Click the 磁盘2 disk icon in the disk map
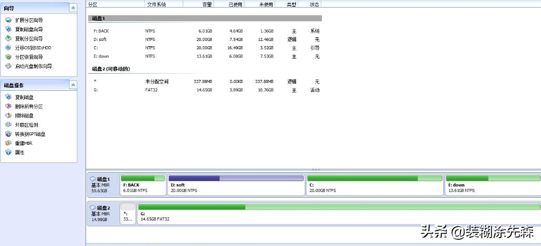This screenshot has height=246, width=541. 92,208
